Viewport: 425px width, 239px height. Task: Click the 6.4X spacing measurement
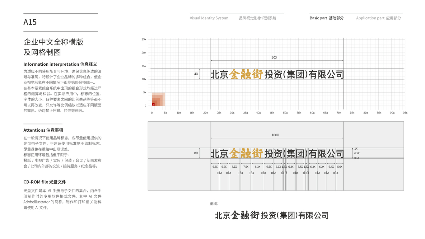(x=331, y=167)
